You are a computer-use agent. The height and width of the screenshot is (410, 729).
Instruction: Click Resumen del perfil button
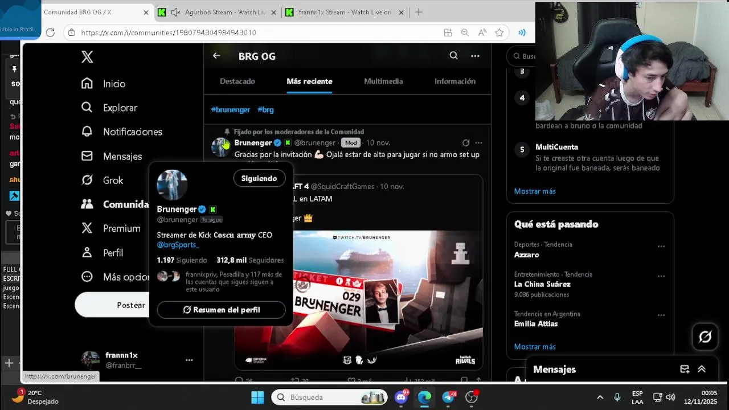[221, 310]
